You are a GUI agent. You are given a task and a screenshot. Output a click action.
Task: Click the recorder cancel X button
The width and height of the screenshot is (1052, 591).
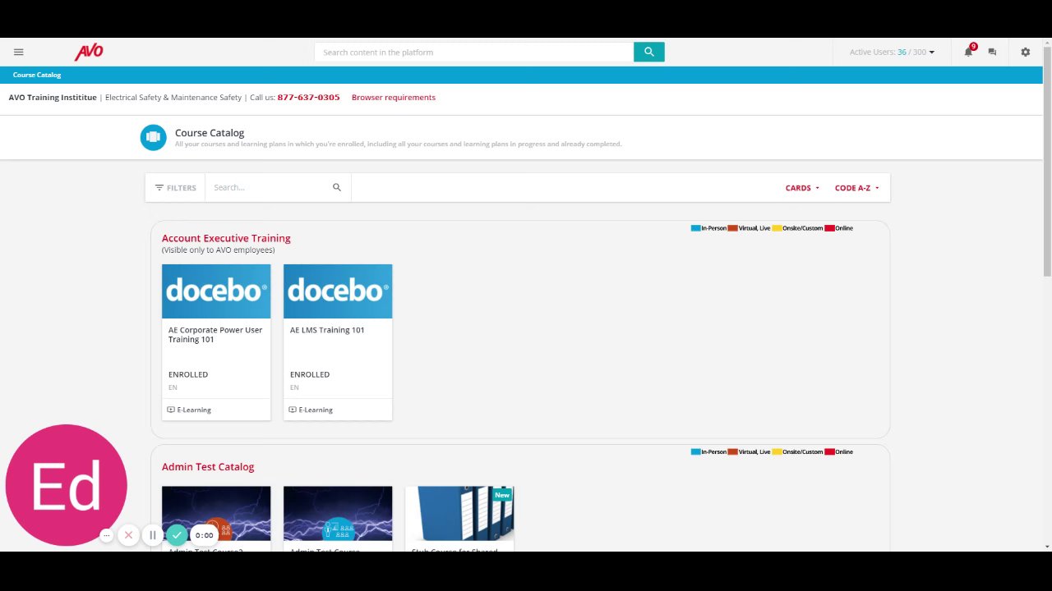tap(128, 535)
